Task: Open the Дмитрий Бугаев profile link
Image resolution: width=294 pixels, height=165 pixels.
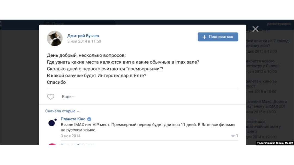Action: pos(83,36)
